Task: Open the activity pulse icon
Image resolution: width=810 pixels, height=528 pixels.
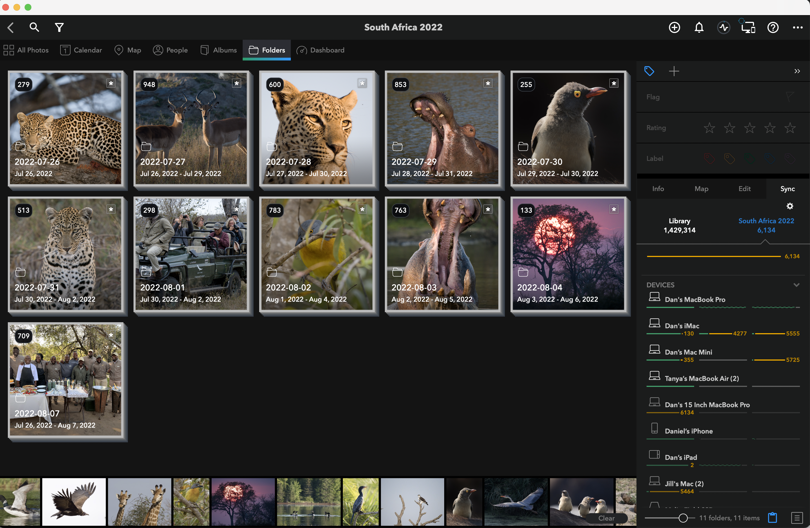Action: pos(724,27)
